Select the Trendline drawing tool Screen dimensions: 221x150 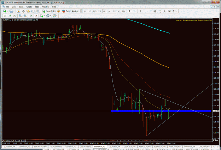coord(150,11)
